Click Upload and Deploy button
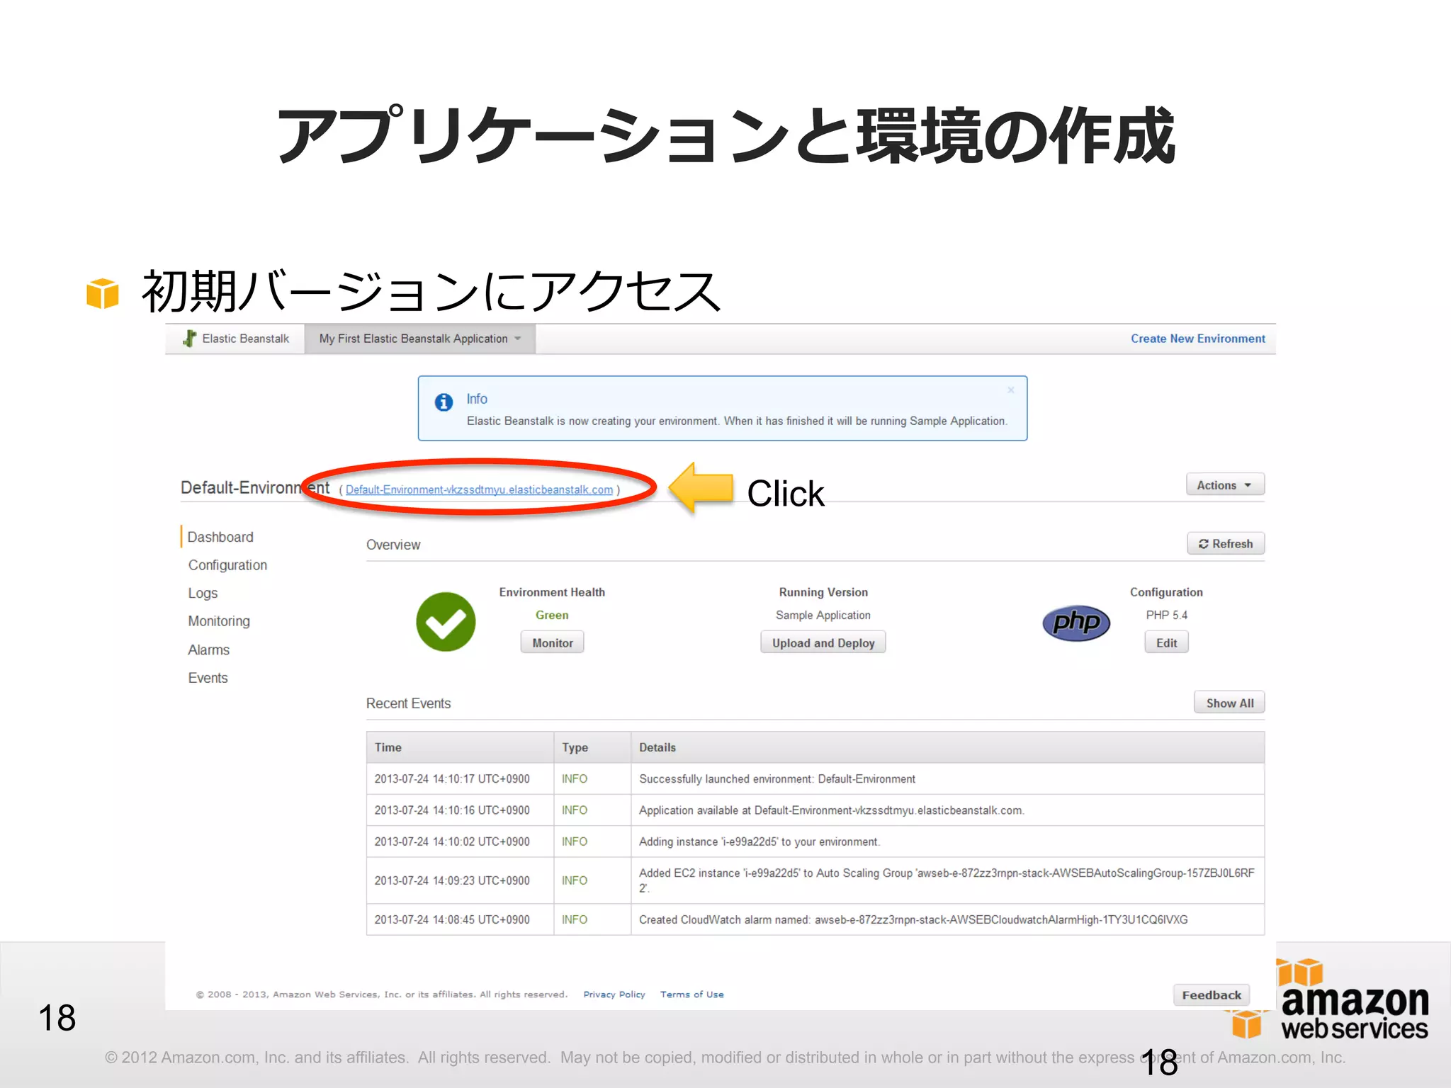 [823, 642]
